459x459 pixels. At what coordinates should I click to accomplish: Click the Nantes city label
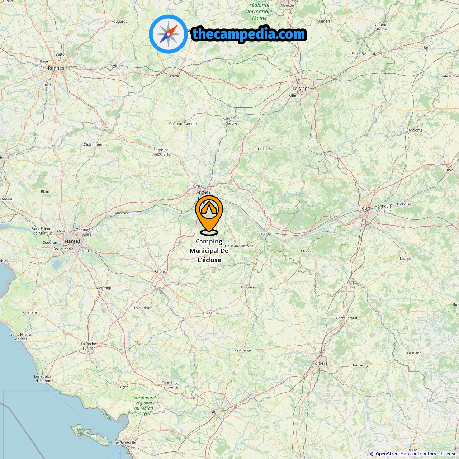pyautogui.click(x=72, y=241)
